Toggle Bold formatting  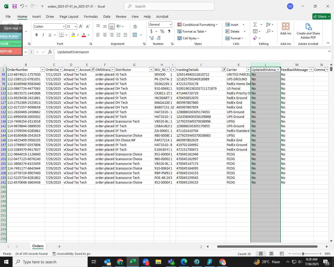(37, 35)
